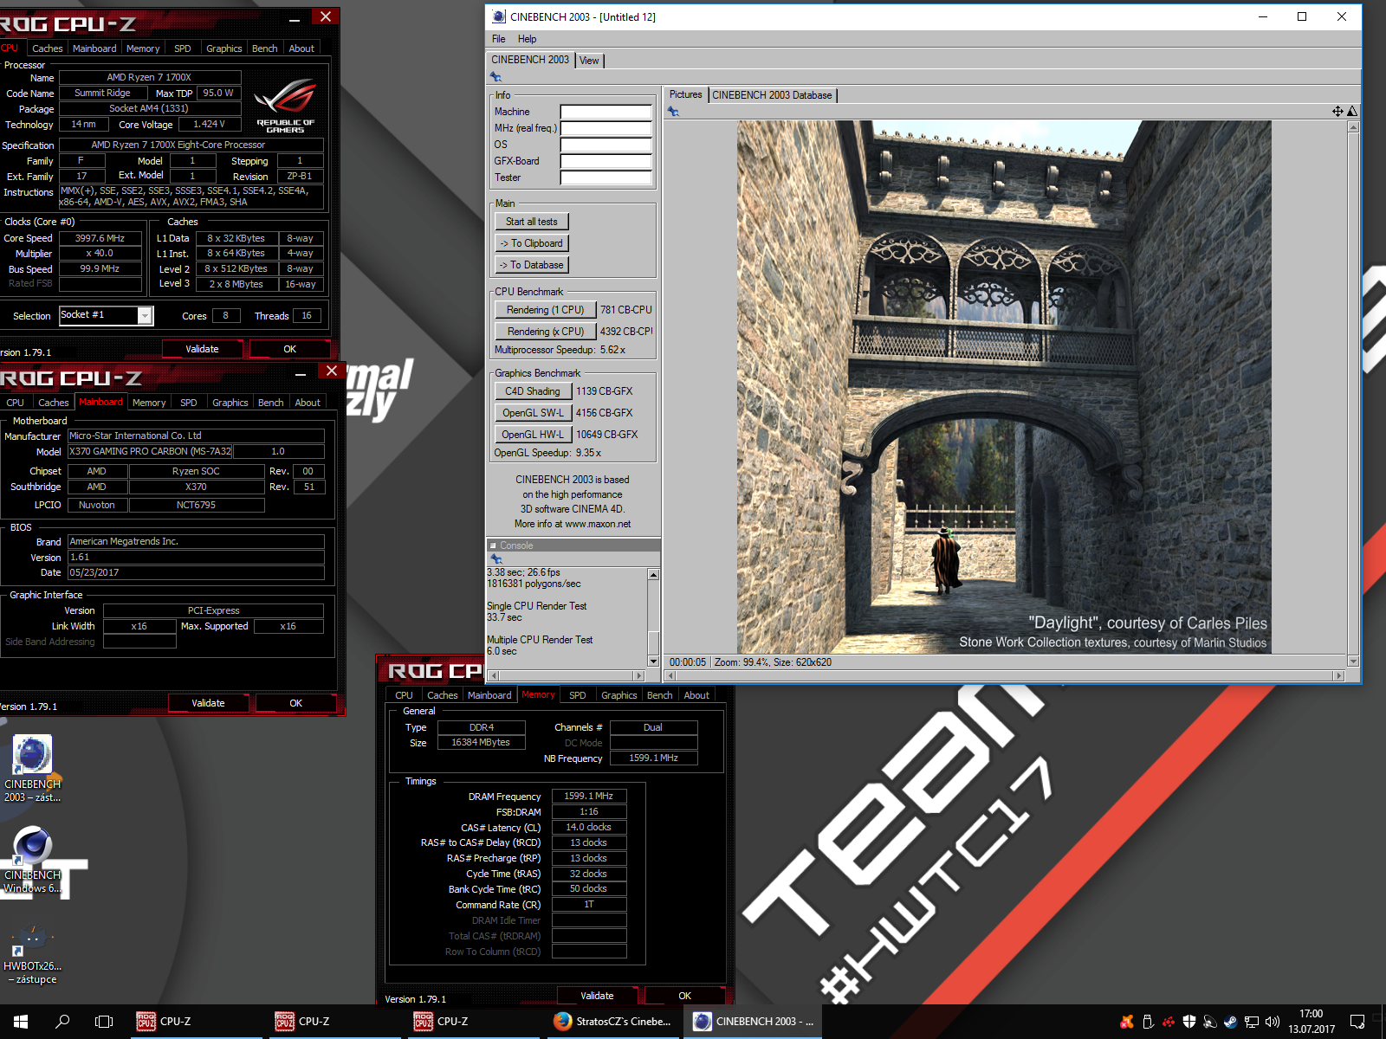The height and width of the screenshot is (1039, 1386).
Task: Click the GFX-Board input field
Action: click(x=606, y=161)
